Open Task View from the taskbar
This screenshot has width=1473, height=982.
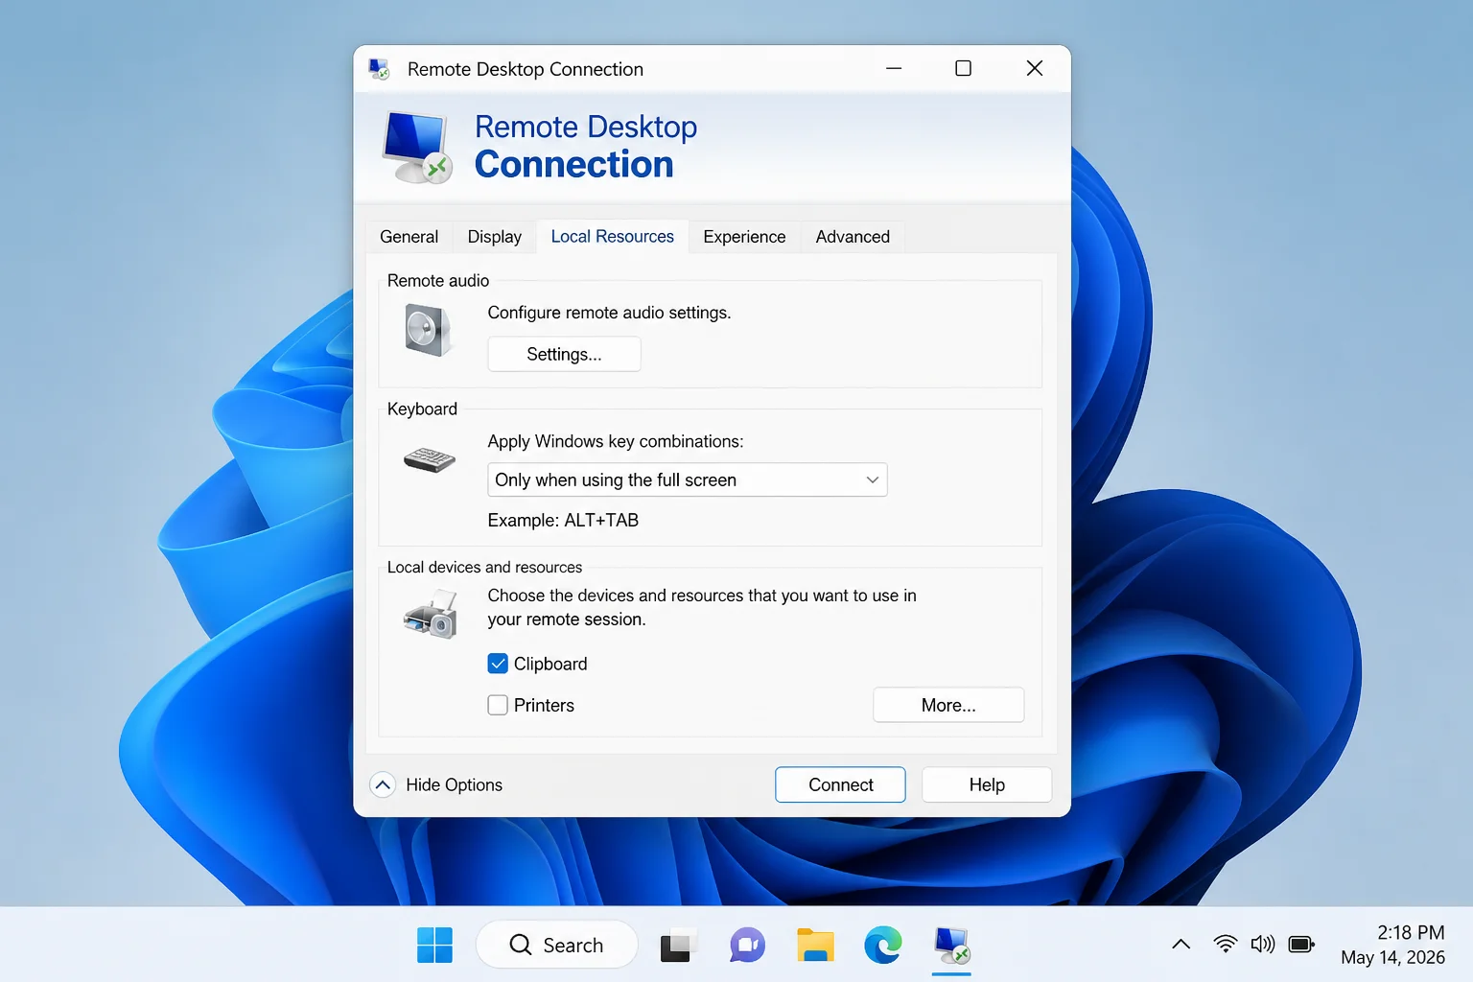[x=676, y=947]
